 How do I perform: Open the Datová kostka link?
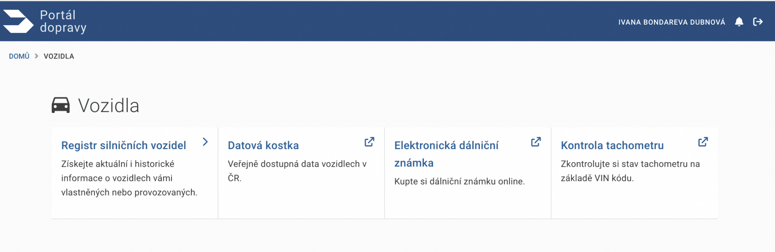(263, 145)
